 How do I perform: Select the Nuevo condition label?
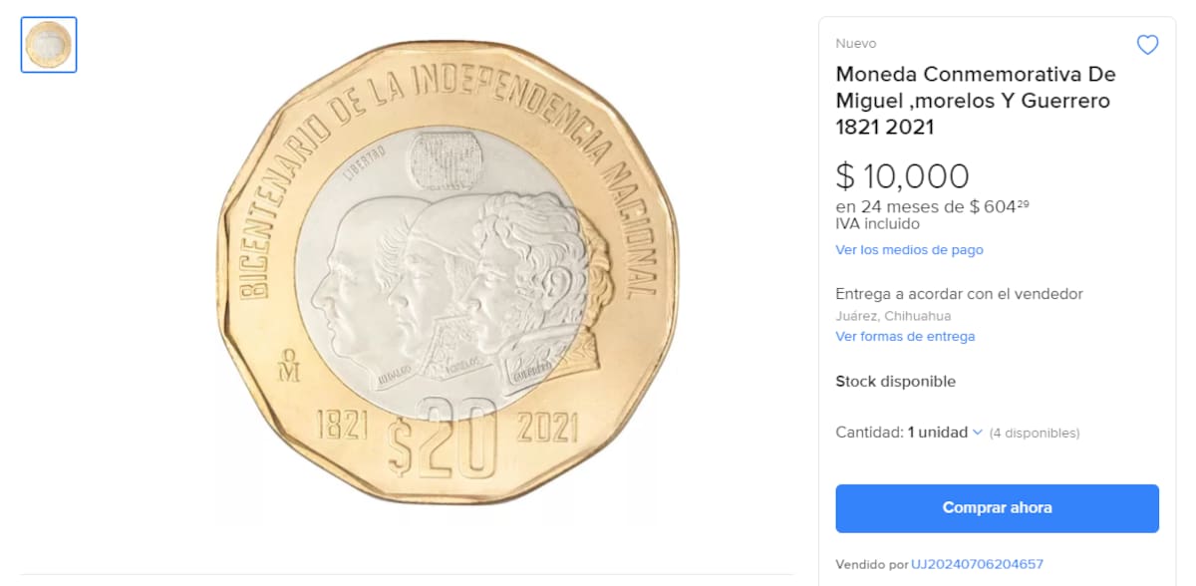coord(854,44)
